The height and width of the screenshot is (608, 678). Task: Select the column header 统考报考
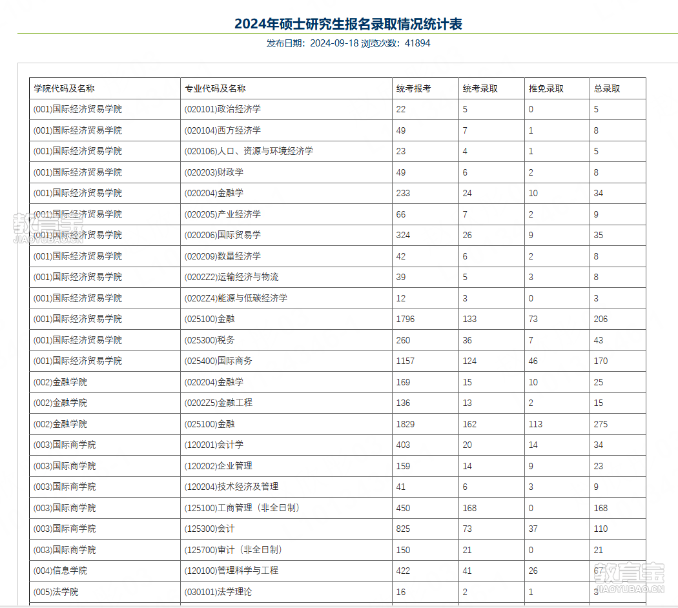coord(413,88)
